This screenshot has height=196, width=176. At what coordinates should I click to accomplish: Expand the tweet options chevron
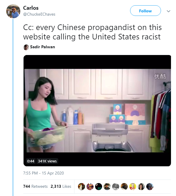pyautogui.click(x=169, y=11)
